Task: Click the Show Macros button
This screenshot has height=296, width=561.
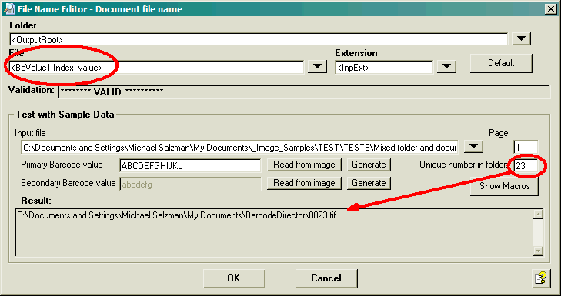Action: pyautogui.click(x=504, y=186)
